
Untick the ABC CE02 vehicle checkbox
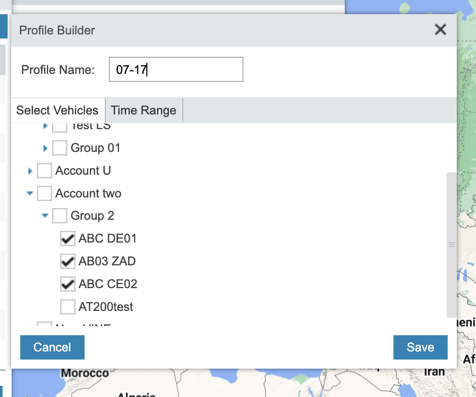(67, 284)
